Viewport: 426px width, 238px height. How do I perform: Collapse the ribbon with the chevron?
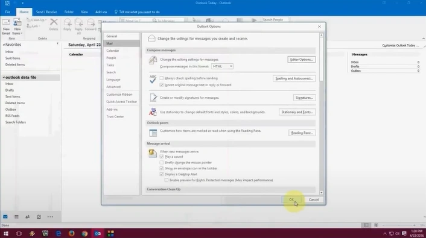[x=423, y=39]
